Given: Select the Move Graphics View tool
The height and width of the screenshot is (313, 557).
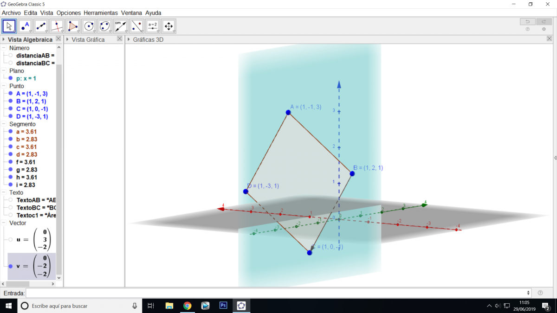Looking at the screenshot, I should coord(168,26).
